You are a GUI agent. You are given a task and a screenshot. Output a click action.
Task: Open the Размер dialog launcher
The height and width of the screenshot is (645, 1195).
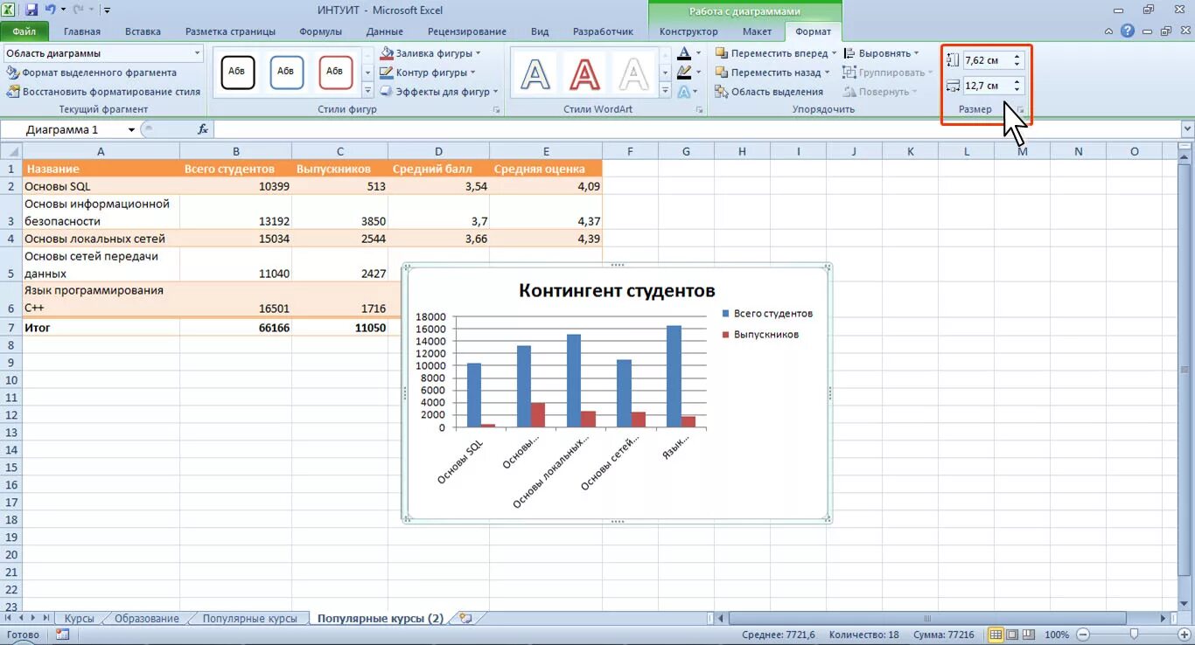1021,110
